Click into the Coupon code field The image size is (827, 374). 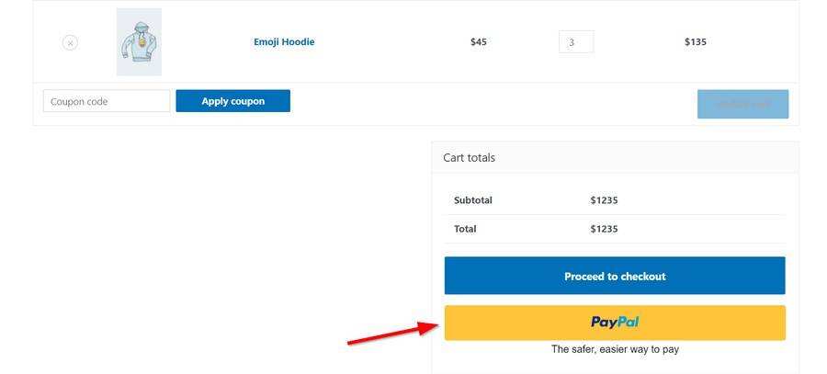pyautogui.click(x=107, y=101)
